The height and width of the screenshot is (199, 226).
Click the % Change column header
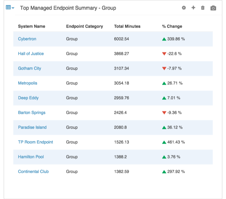(x=172, y=27)
